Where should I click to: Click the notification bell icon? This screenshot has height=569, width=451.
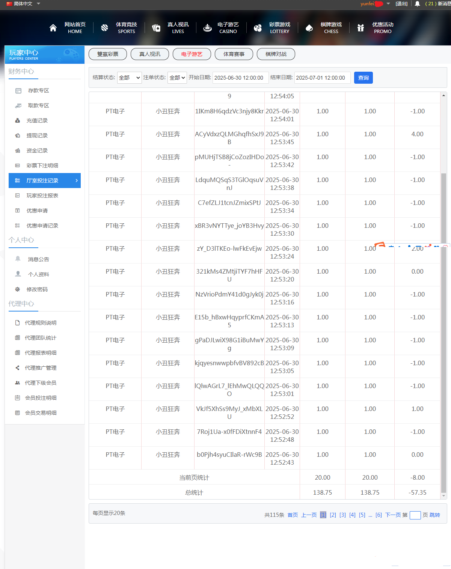click(x=417, y=4)
